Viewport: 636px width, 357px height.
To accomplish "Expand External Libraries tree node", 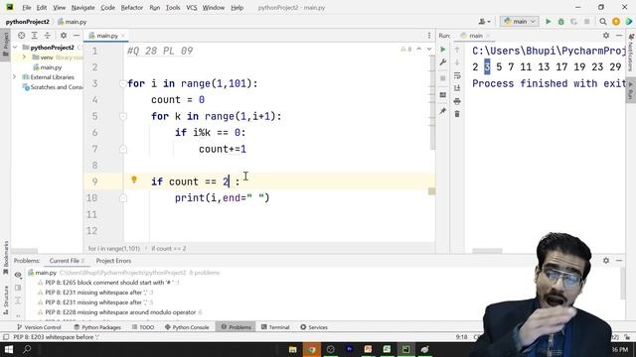I will 15,77.
